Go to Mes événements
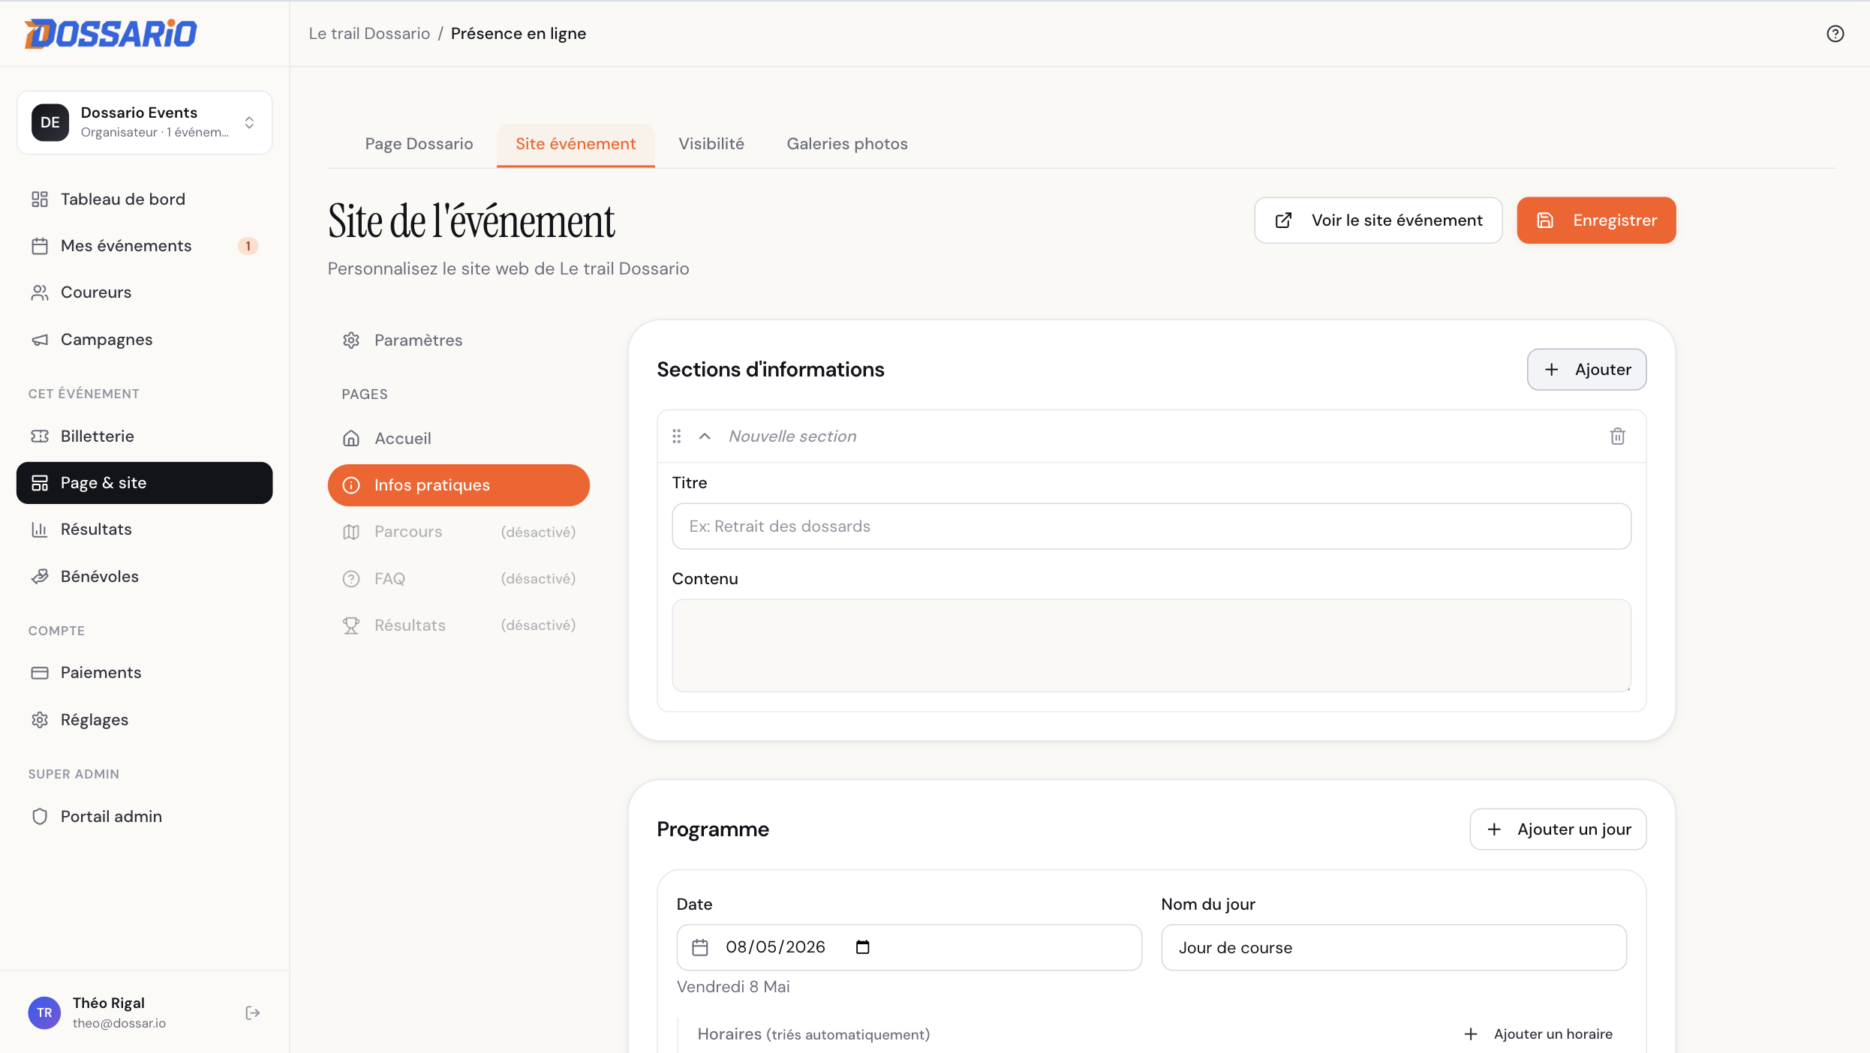The height and width of the screenshot is (1053, 1870). click(x=144, y=246)
